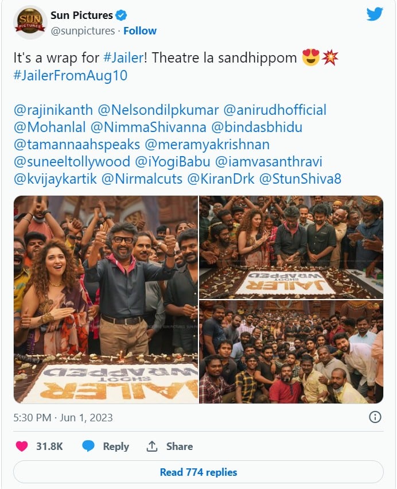Viewport: 397px width, 489px height.
Task: Open the Sun Pictures profile avatar
Action: [x=30, y=22]
